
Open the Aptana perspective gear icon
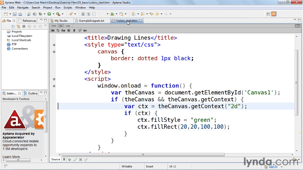[x=274, y=14]
